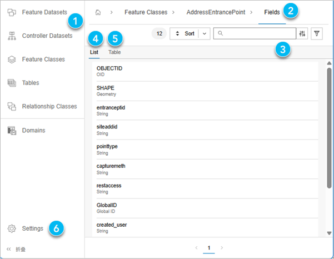Image resolution: width=334 pixels, height=259 pixels.
Task: Open search options sliders icon
Action: [x=302, y=34]
